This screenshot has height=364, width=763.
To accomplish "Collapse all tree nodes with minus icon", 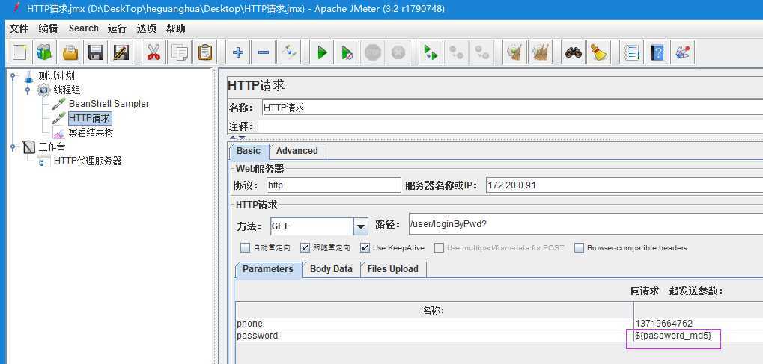I will [x=264, y=52].
